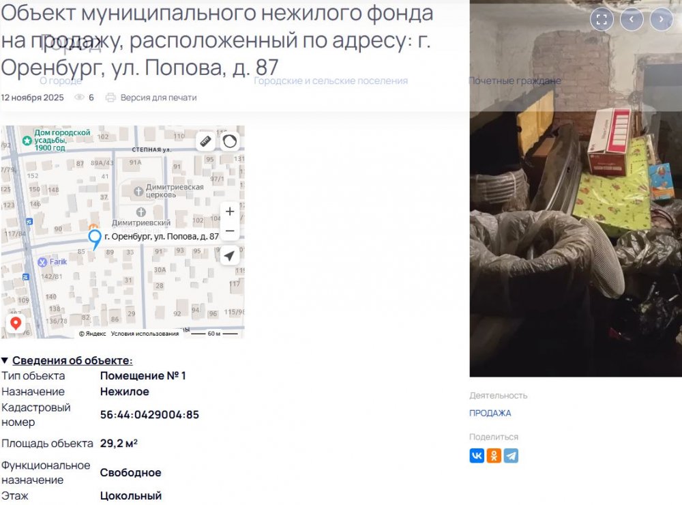Share via Telegram icon
The height and width of the screenshot is (505, 682).
(511, 456)
